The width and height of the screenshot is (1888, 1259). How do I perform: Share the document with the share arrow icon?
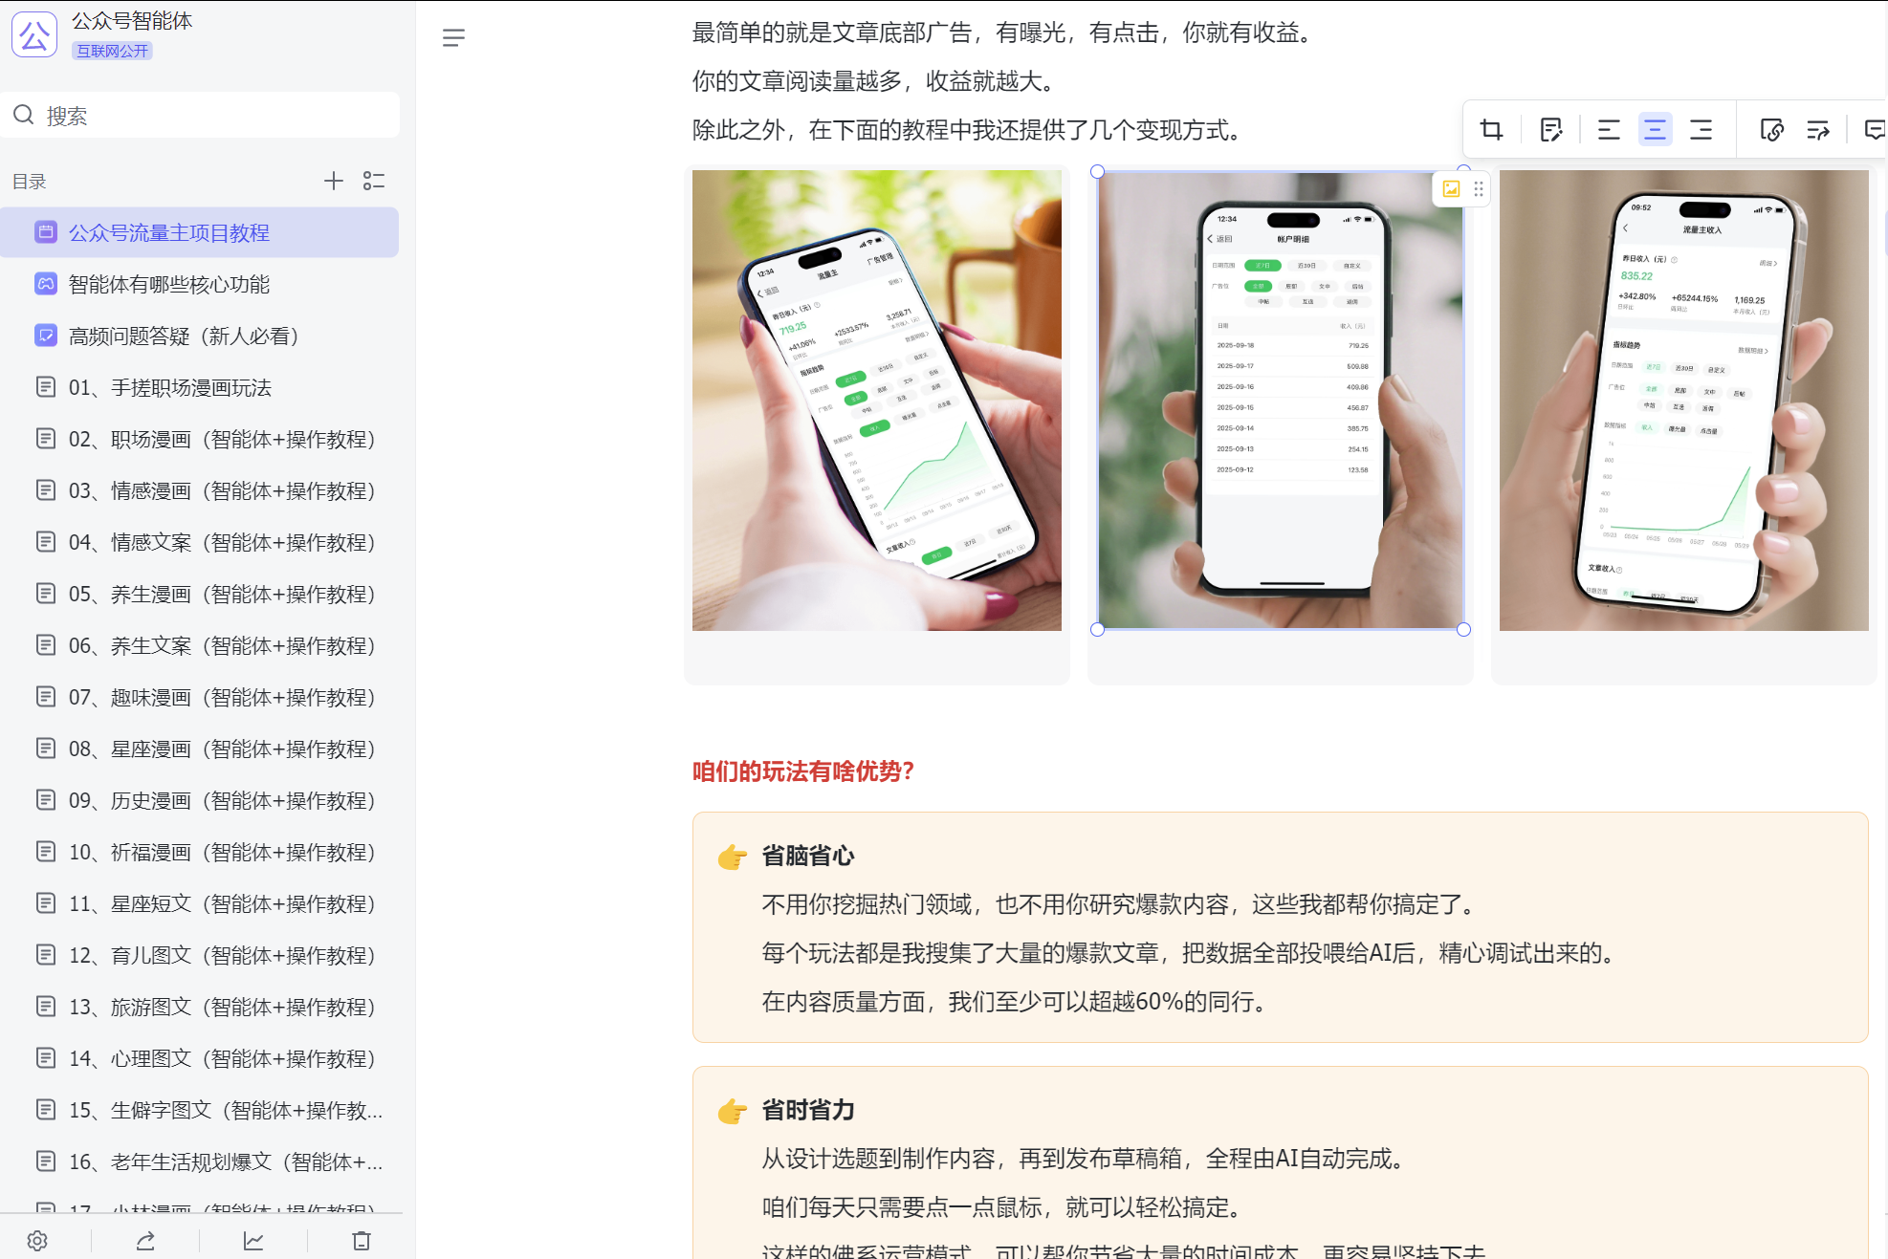145,1240
